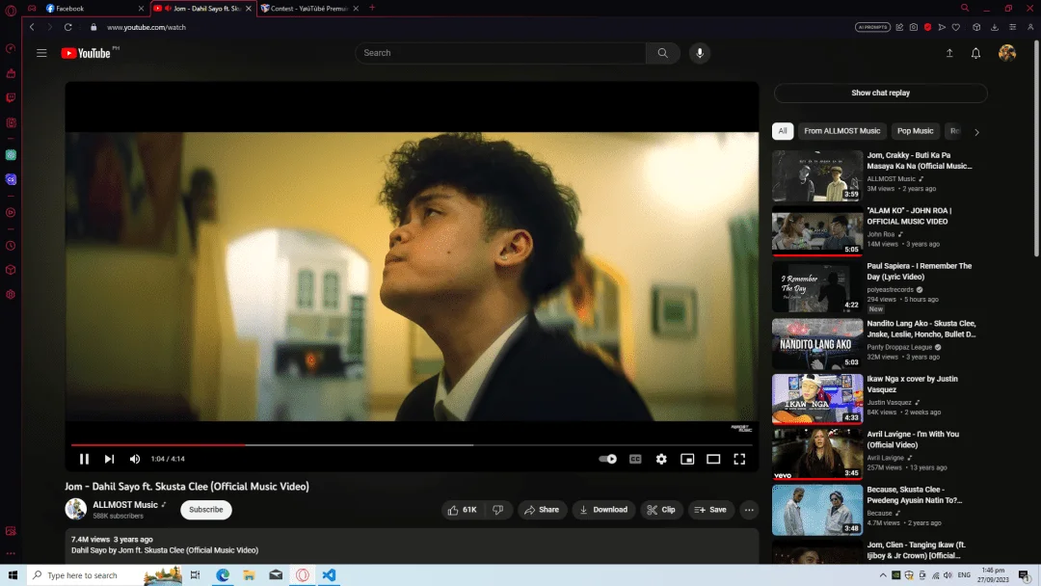Open Microsoft Edge from the taskbar

point(223,575)
